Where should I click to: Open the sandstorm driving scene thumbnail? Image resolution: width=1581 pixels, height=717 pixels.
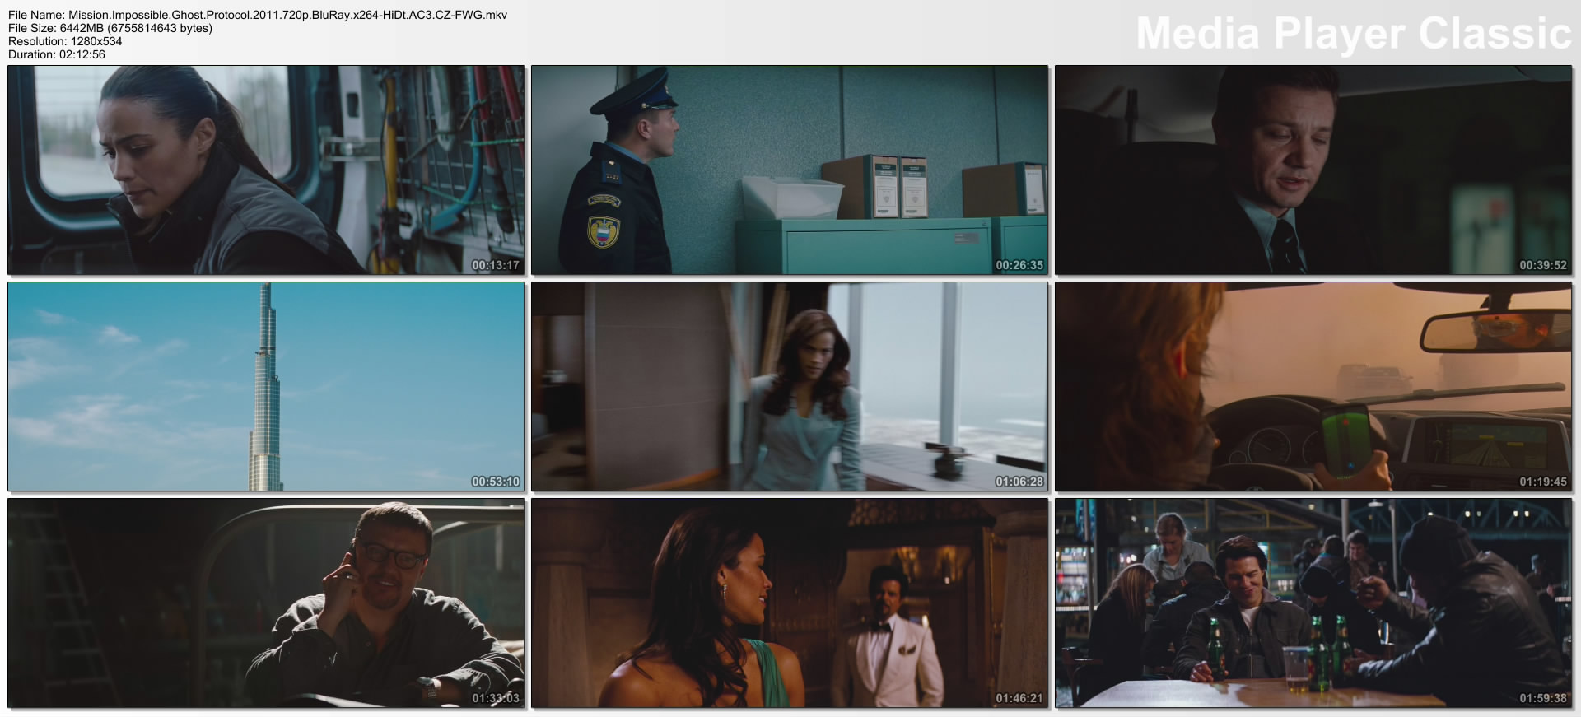coord(1313,386)
